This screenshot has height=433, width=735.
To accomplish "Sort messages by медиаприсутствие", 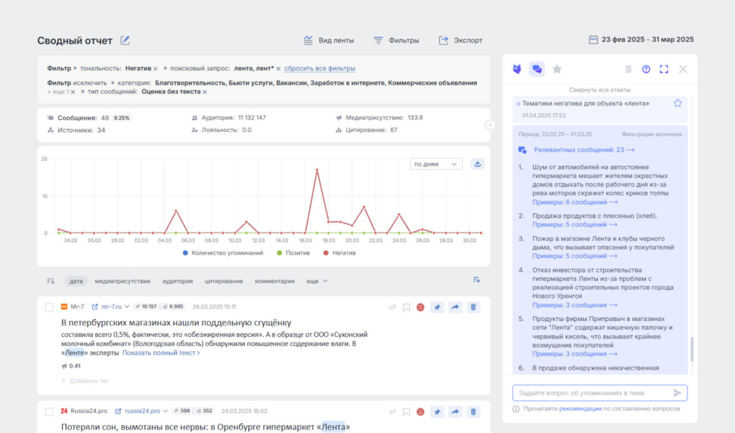I will coord(122,281).
